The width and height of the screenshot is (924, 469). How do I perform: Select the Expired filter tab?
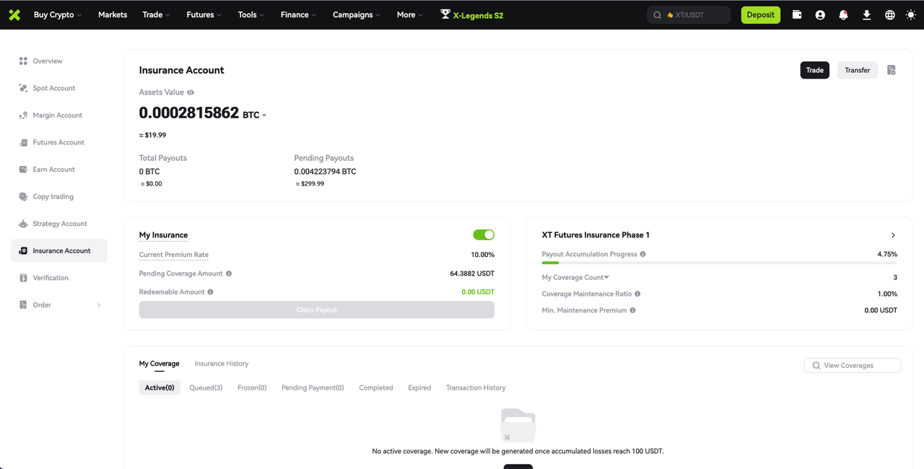tap(419, 387)
